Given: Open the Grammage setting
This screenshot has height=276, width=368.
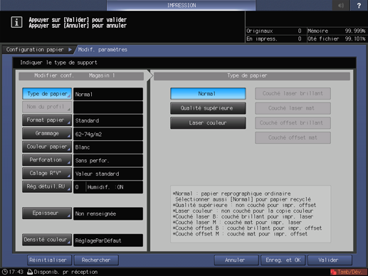Looking at the screenshot, I should [47, 134].
